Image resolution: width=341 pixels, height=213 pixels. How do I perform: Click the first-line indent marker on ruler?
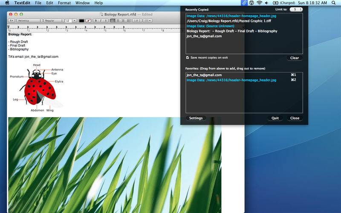[x=8, y=26]
